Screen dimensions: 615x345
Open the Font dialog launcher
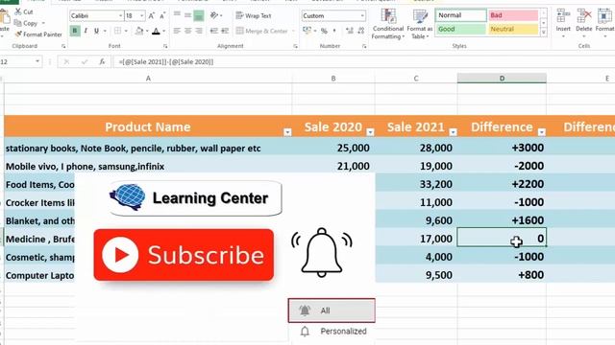pos(165,46)
